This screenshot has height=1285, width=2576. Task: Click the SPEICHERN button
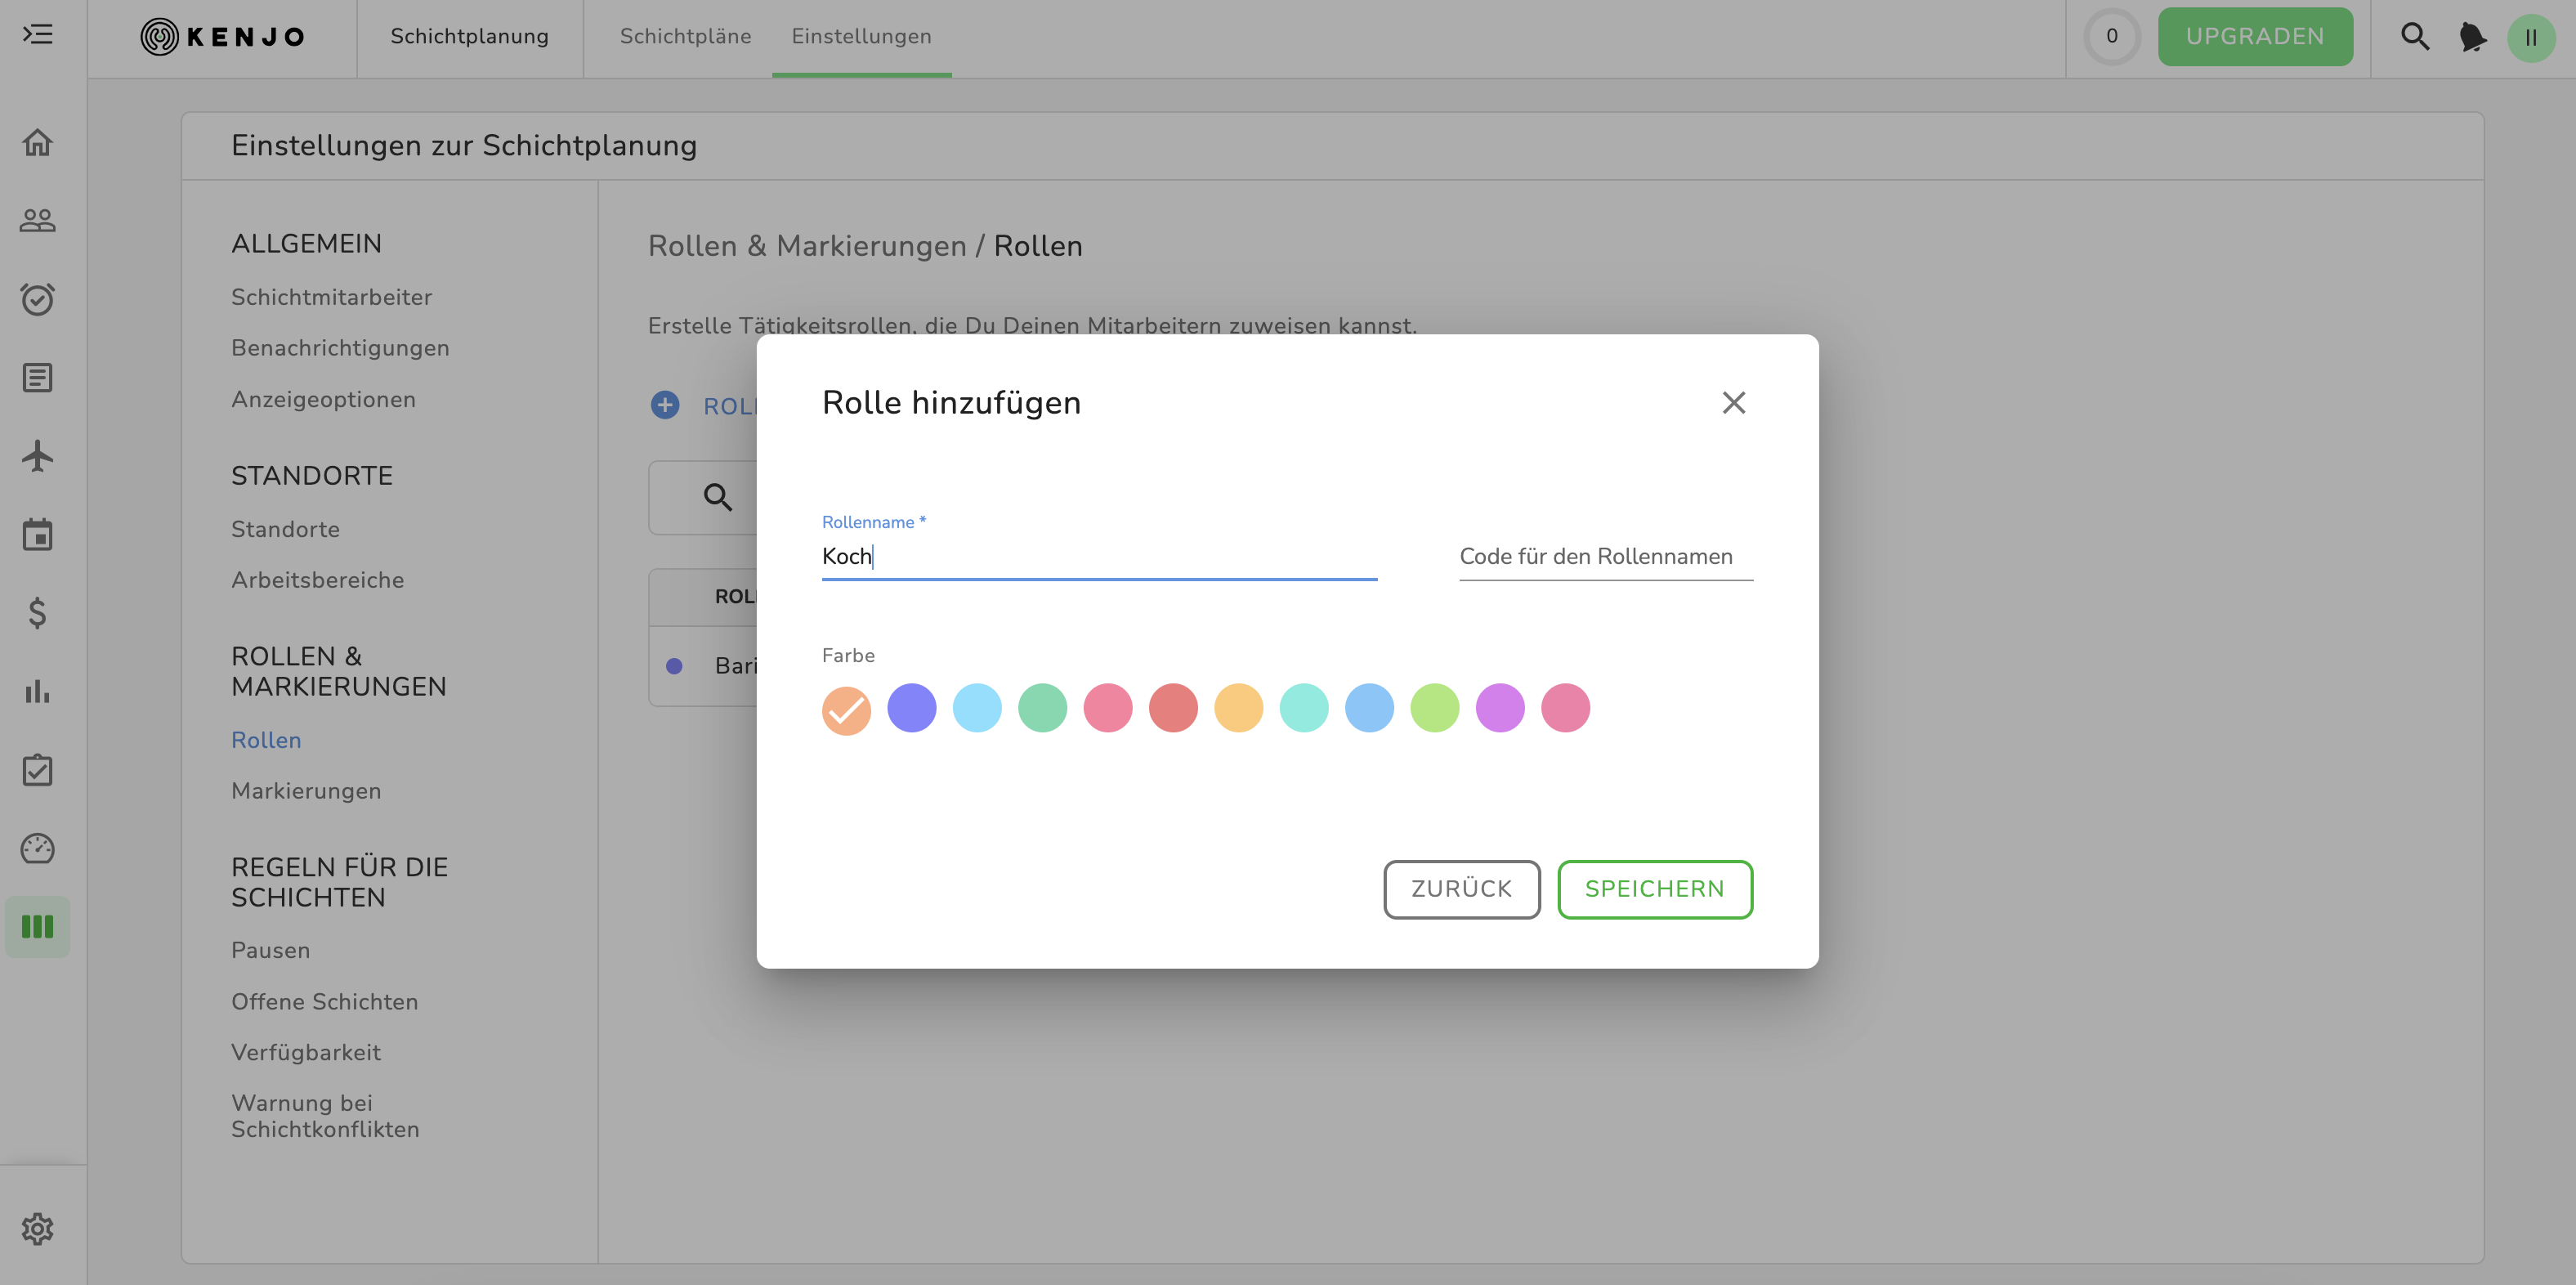[x=1654, y=889]
